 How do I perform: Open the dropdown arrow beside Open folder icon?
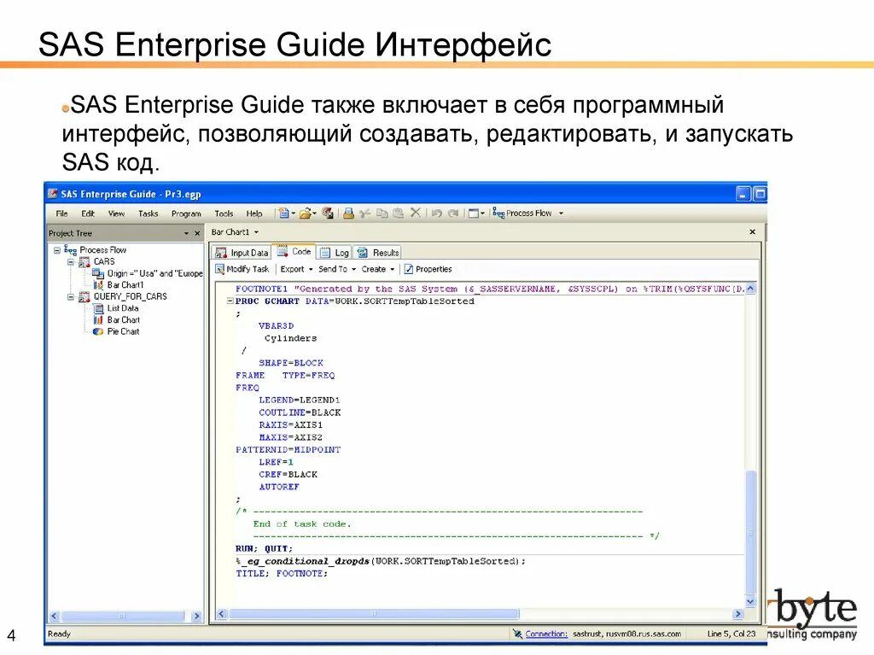tap(314, 213)
